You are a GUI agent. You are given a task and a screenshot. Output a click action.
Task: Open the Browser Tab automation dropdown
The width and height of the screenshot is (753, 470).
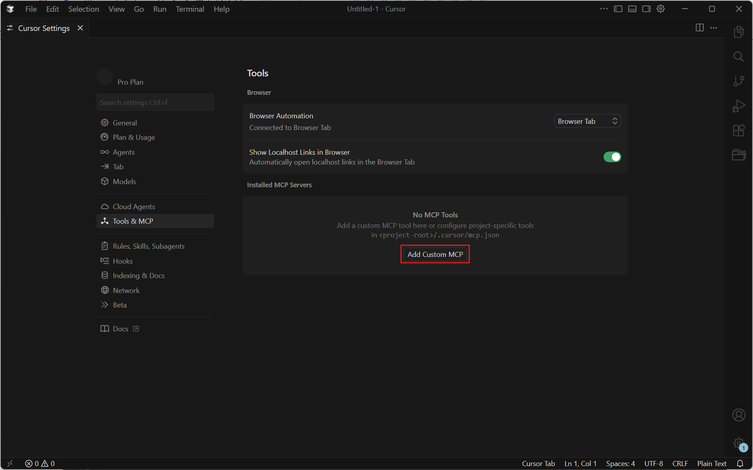[x=587, y=121]
